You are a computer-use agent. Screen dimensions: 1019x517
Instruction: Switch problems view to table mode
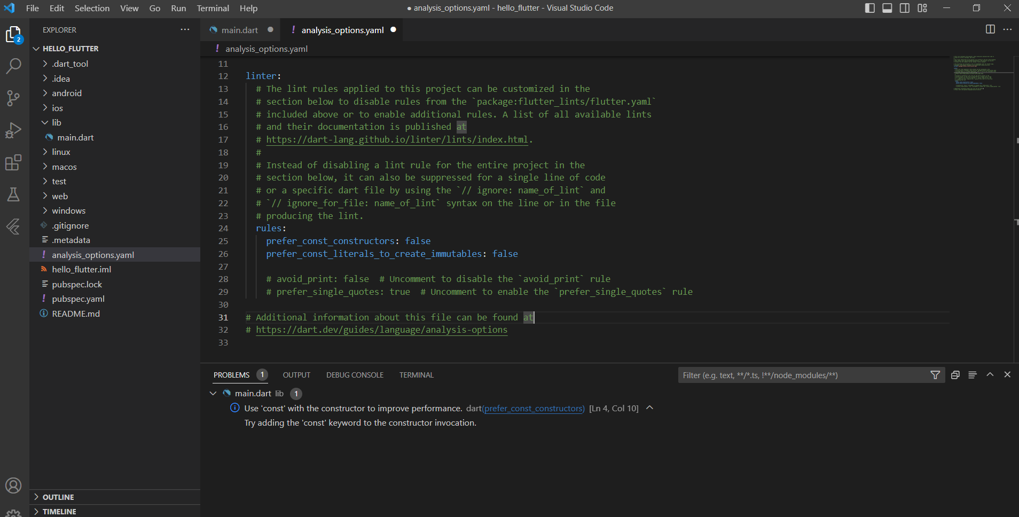click(973, 375)
